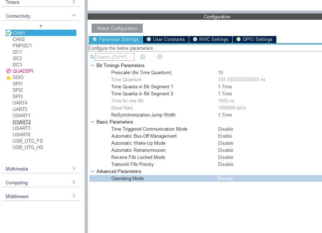Select I2C2 peripheral
322x233 pixels.
pyautogui.click(x=17, y=58)
